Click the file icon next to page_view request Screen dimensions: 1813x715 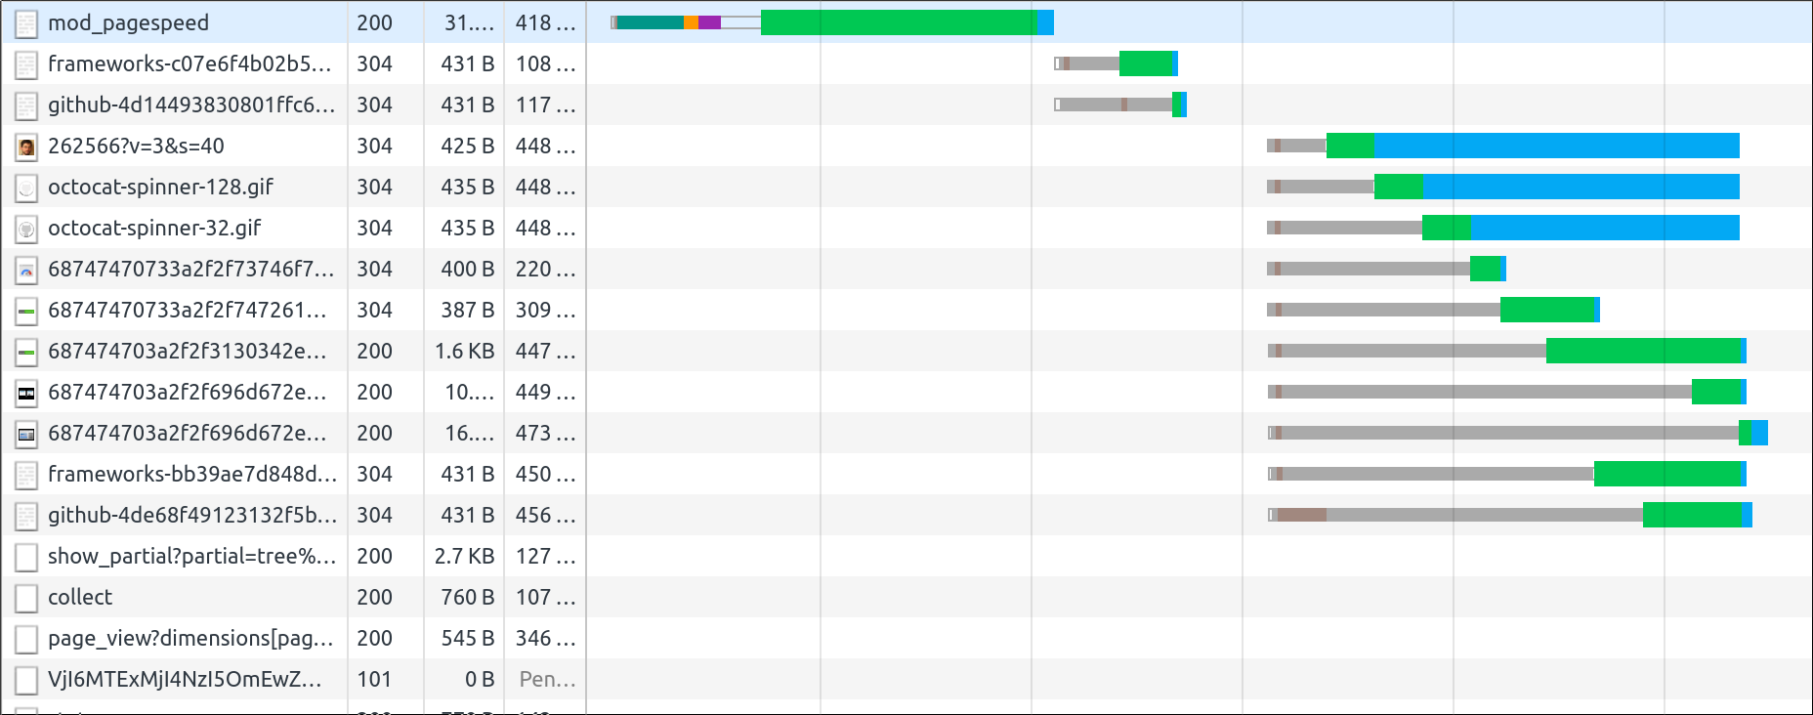pyautogui.click(x=26, y=639)
